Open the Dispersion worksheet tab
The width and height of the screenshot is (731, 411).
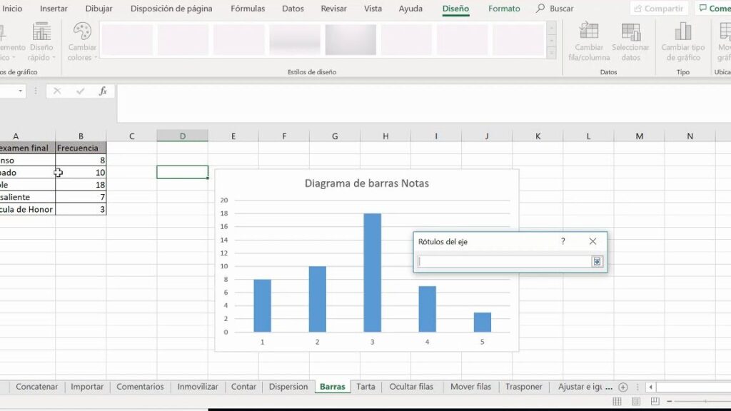click(x=288, y=387)
